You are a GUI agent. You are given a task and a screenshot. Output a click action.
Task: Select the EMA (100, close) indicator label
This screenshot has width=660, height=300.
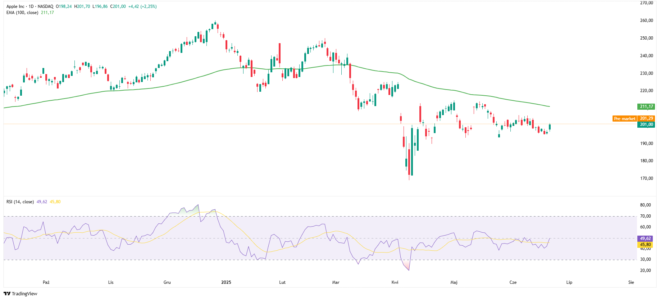(x=22, y=13)
